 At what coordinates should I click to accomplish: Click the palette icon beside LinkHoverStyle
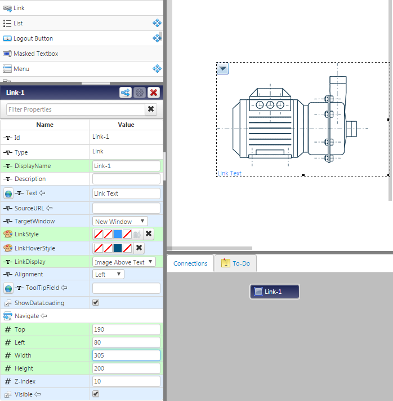tap(8, 248)
